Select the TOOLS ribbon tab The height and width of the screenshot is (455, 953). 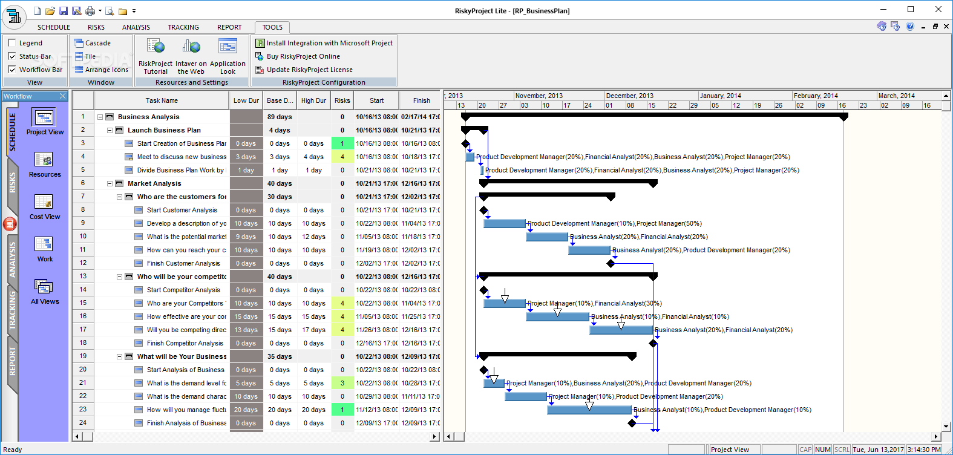pyautogui.click(x=272, y=27)
